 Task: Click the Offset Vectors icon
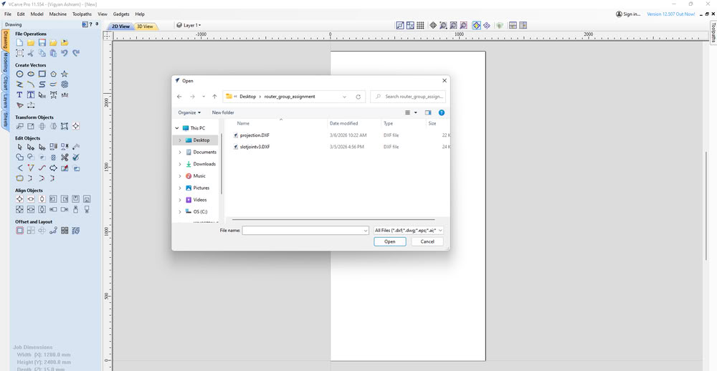(19, 231)
